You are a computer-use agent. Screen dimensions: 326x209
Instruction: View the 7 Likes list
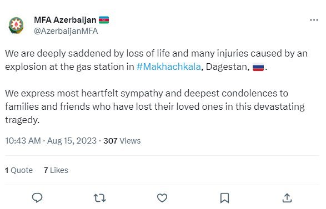[x=56, y=170]
